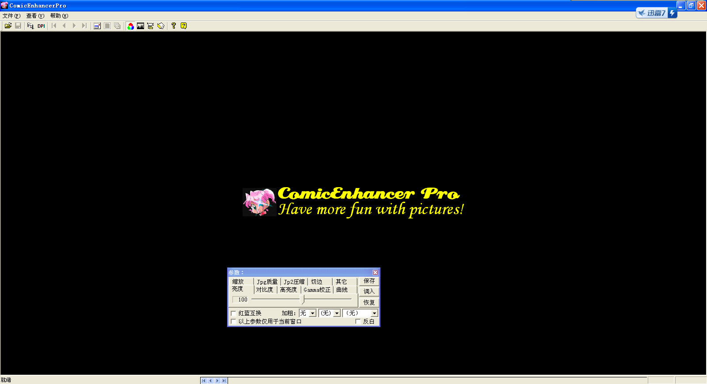Click the 保存 button
The image size is (707, 384).
point(369,281)
